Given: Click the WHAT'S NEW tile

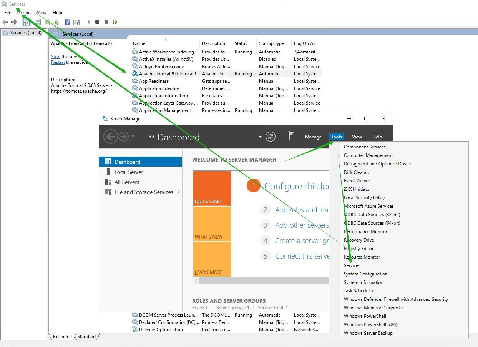Looking at the screenshot, I should [x=212, y=224].
